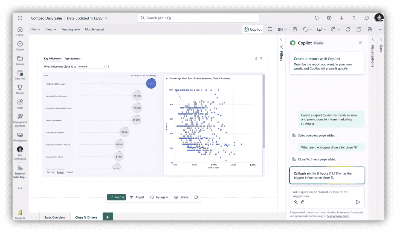
Task: Show more sidebar options ellipsis
Action: [x=20, y=188]
